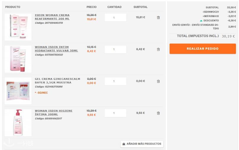Click the -SGINEC promo code label
The width and height of the screenshot is (239, 150).
click(41, 93)
